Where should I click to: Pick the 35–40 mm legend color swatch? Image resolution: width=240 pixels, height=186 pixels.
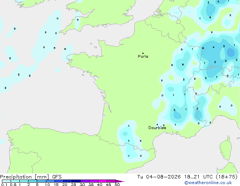click(x=94, y=181)
